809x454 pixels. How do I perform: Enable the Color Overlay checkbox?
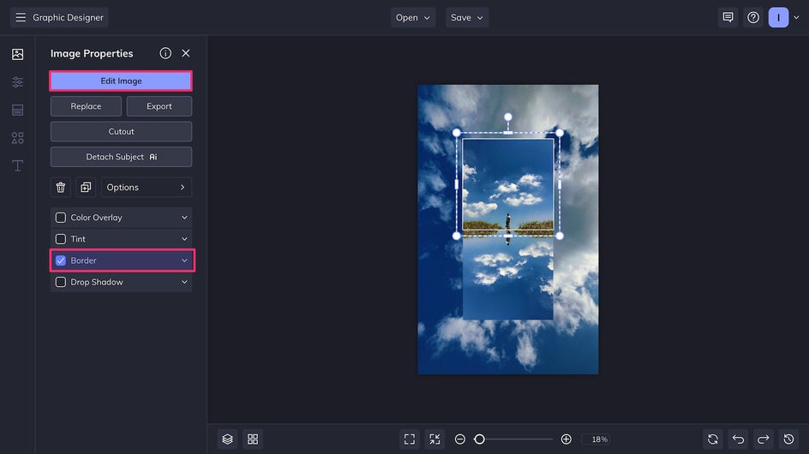(x=60, y=218)
